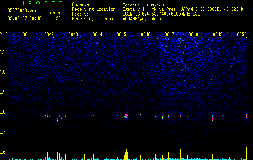Select the ICOM IC-575 receiver text
Viewport: 253px width, 160px height.
tap(161, 14)
